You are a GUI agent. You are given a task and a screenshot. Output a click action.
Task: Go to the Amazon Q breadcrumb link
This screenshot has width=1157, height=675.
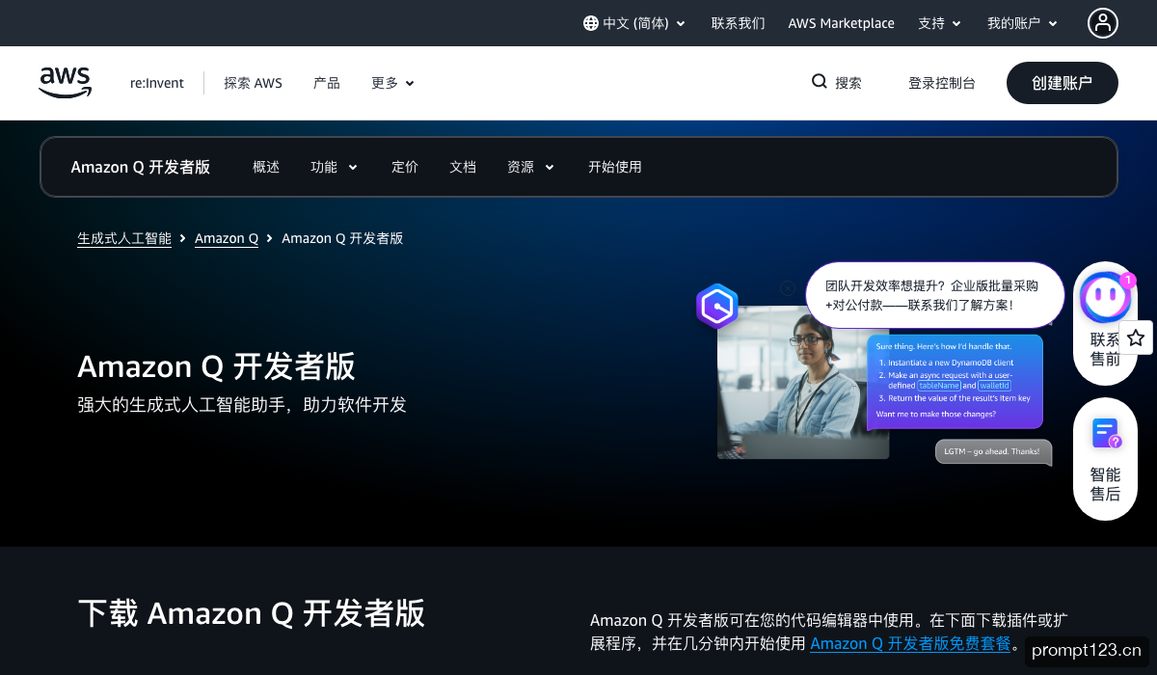point(227,238)
